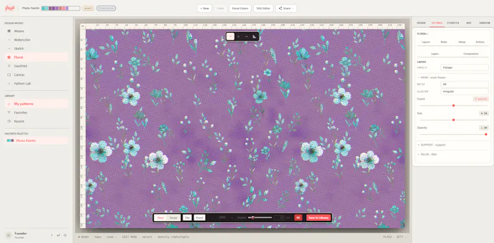Viewport: 494px width, 243px height.
Task: Select the triangle ruler tool on canvas toolbar
Action: (254, 36)
